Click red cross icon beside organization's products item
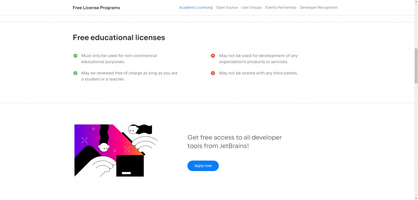The width and height of the screenshot is (418, 200). [213, 55]
